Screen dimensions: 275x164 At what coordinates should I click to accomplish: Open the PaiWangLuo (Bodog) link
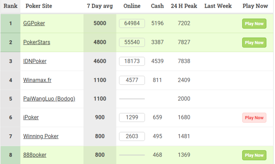tap(49, 99)
